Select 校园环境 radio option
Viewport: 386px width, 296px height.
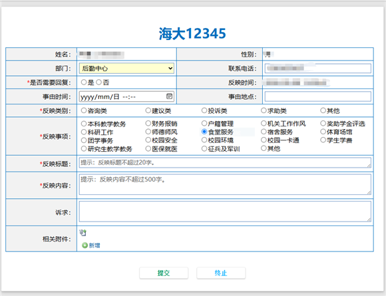(204, 140)
